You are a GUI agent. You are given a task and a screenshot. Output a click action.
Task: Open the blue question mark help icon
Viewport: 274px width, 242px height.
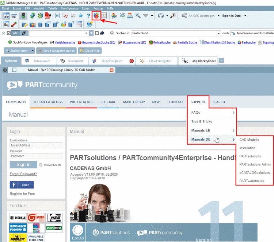click(88, 16)
